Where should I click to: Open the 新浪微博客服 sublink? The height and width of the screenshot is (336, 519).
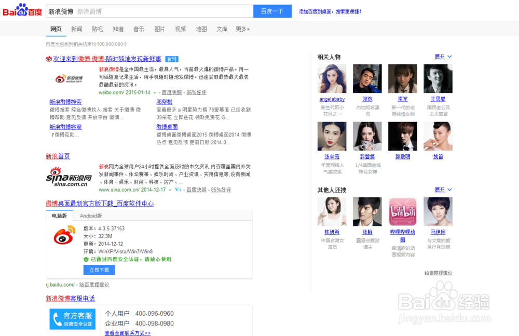[65, 127]
